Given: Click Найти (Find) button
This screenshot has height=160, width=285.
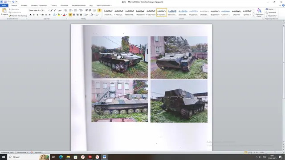Looking at the screenshot, I should pos(270,9).
